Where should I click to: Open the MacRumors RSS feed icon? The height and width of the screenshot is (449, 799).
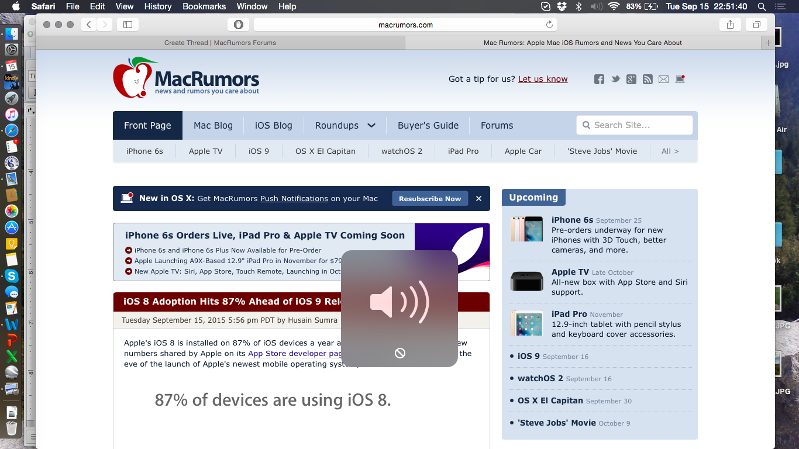[648, 80]
